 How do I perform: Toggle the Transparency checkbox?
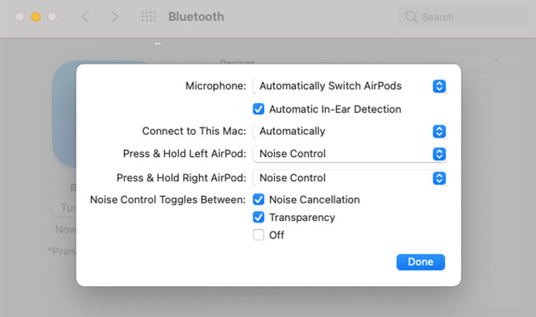click(x=259, y=217)
